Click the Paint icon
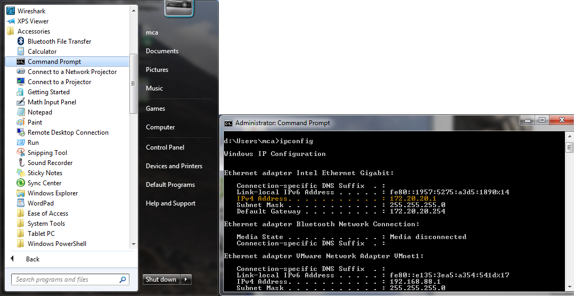This screenshot has height=296, width=574. 21,122
